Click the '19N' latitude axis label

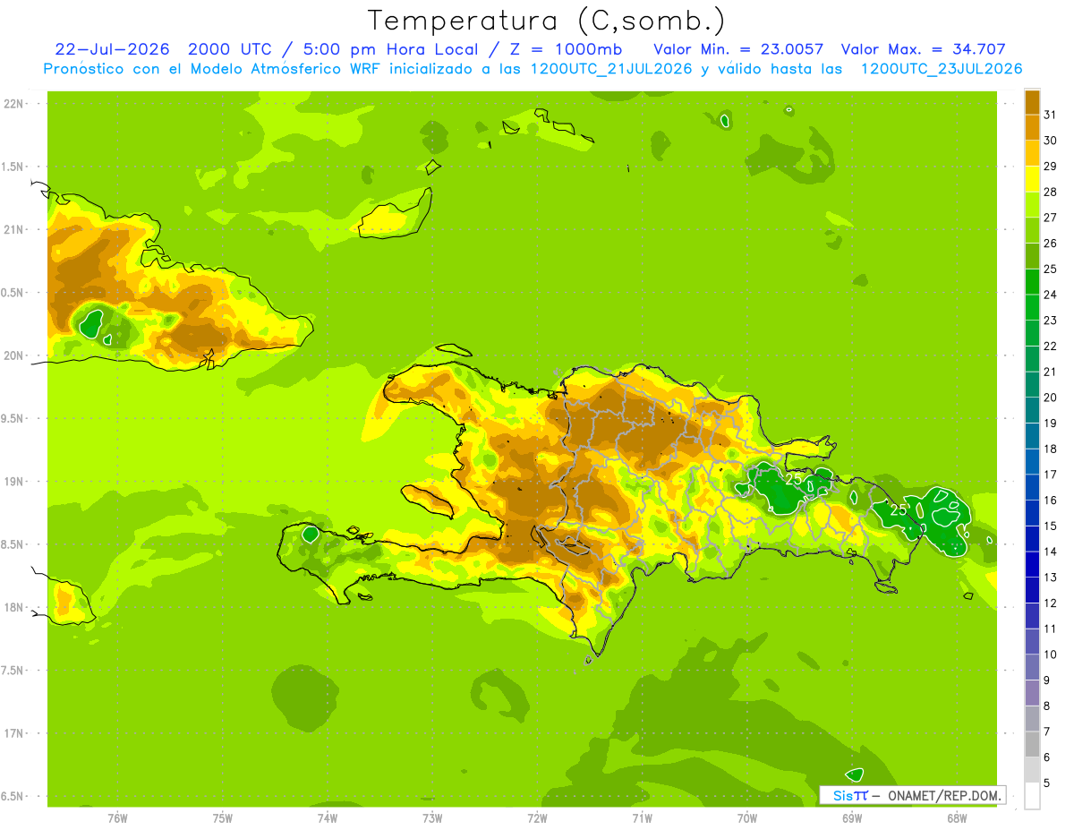pyautogui.click(x=14, y=481)
